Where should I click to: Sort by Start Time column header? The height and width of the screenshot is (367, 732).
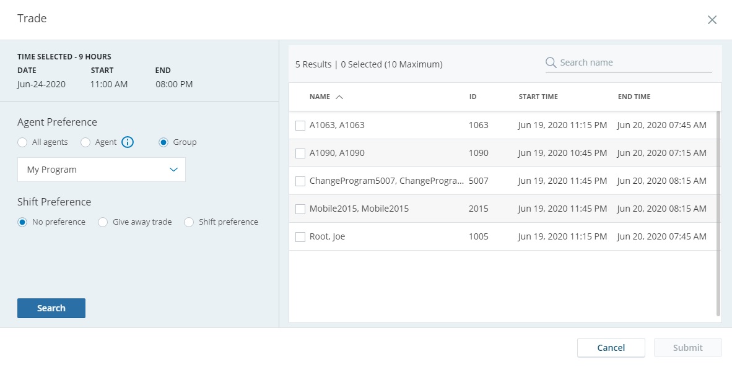(x=538, y=97)
